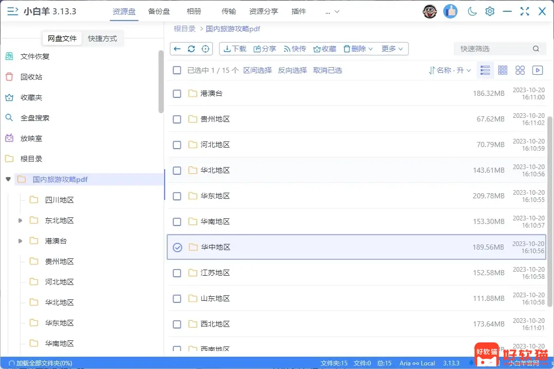
Task: Open the 删除 delete dropdown
Action: click(x=358, y=49)
